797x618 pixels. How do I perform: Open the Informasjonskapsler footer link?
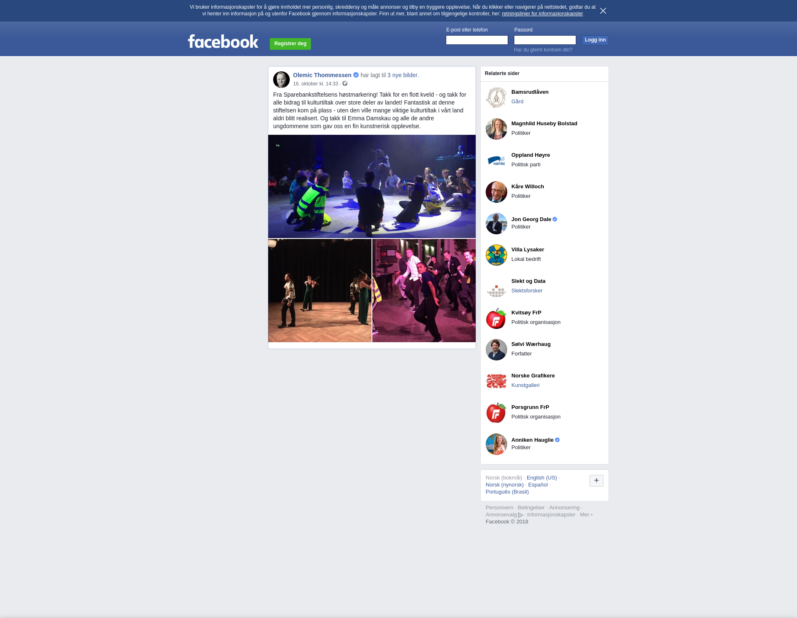tap(551, 515)
